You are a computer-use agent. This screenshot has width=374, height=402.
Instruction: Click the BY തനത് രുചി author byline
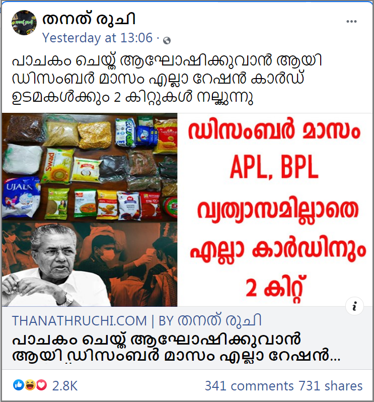pos(210,321)
